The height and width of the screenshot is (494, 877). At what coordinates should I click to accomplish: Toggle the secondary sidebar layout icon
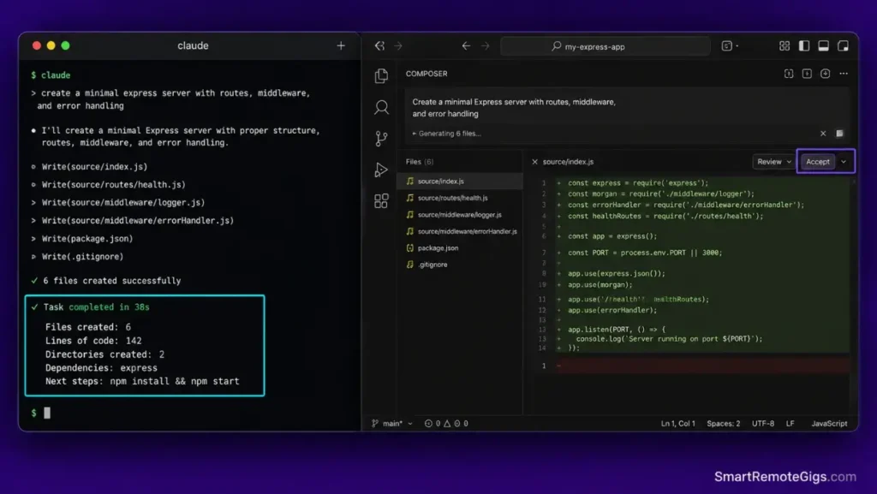[x=843, y=46]
